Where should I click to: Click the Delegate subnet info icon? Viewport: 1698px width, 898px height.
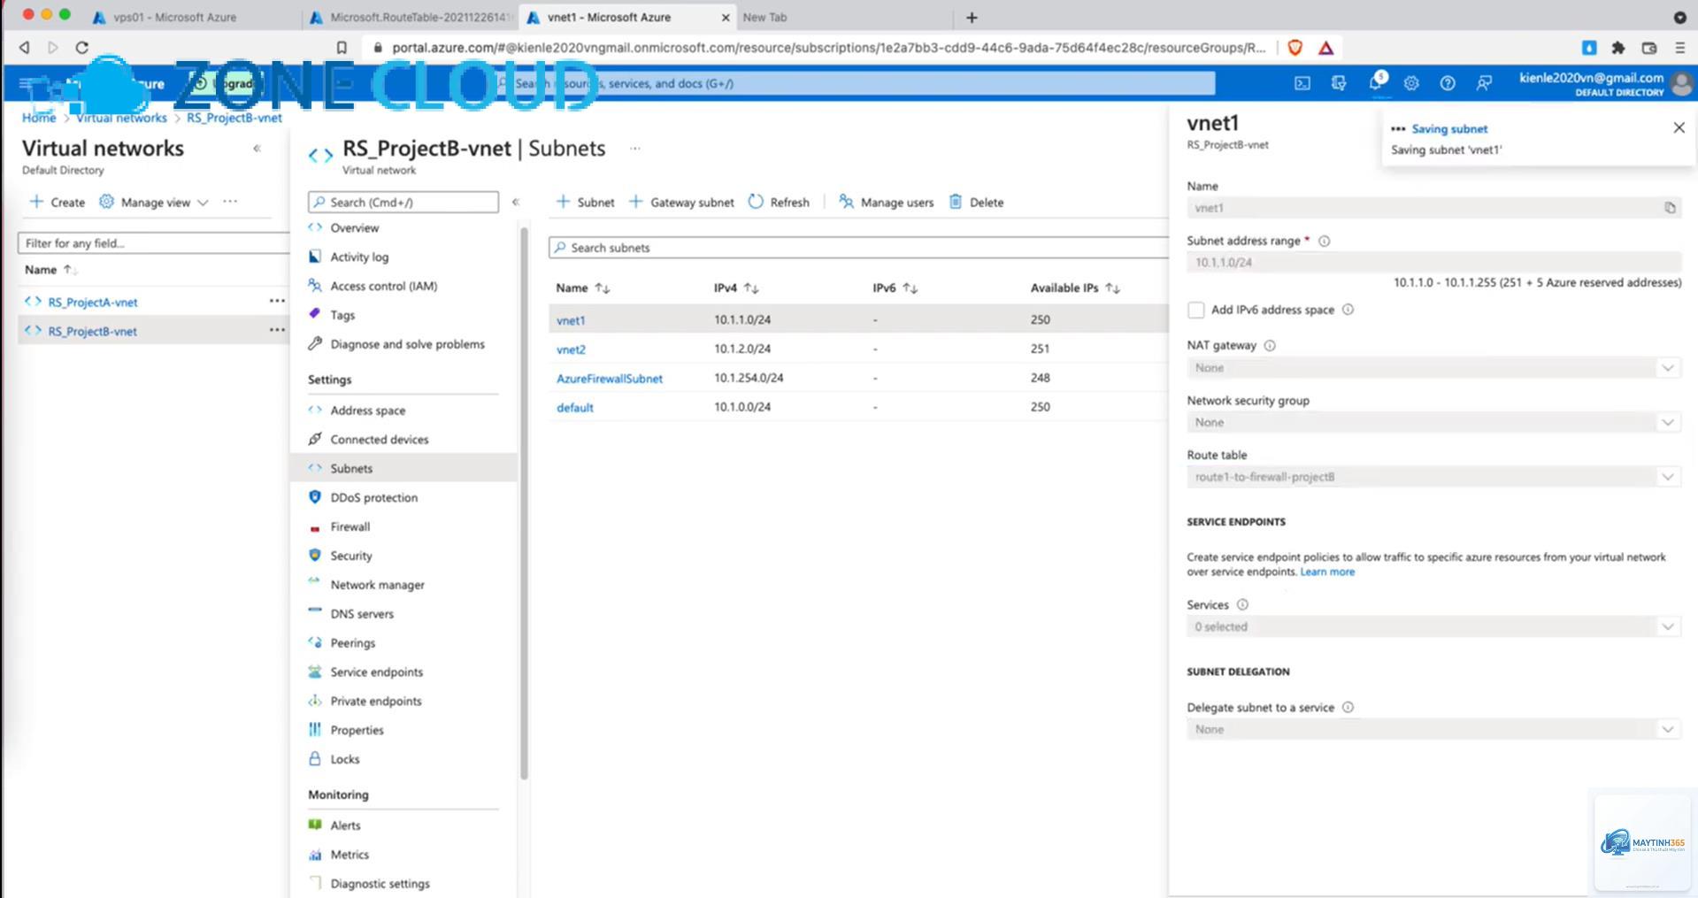1348,708
